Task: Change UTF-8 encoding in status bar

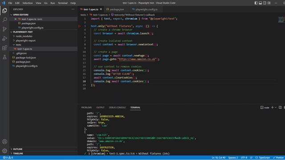Action: pyautogui.click(x=244, y=158)
